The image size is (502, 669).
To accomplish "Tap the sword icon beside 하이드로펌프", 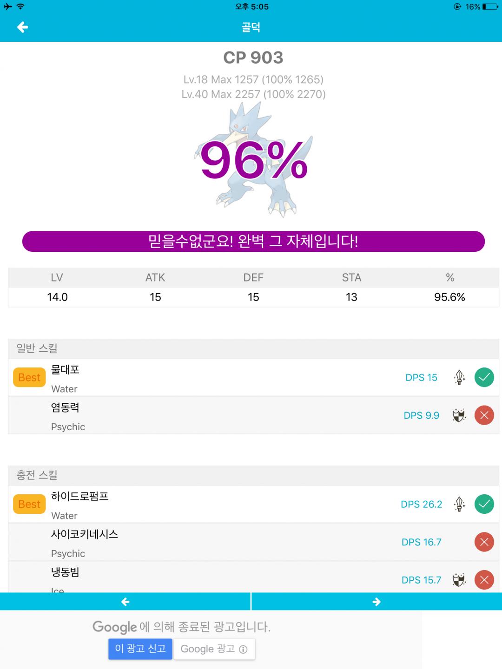I will (x=459, y=504).
